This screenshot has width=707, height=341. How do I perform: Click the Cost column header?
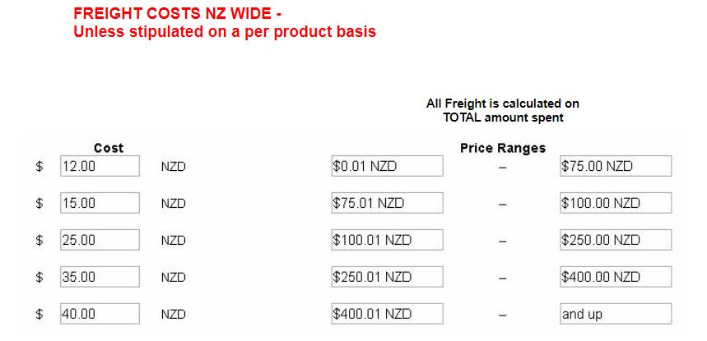(x=109, y=148)
